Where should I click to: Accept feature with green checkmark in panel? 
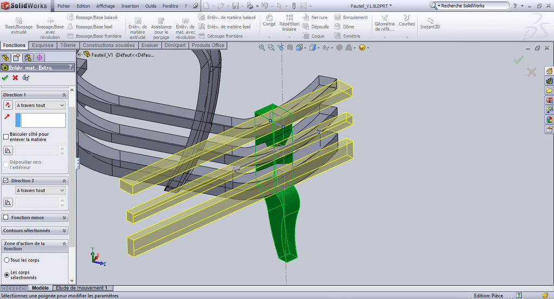click(x=5, y=78)
